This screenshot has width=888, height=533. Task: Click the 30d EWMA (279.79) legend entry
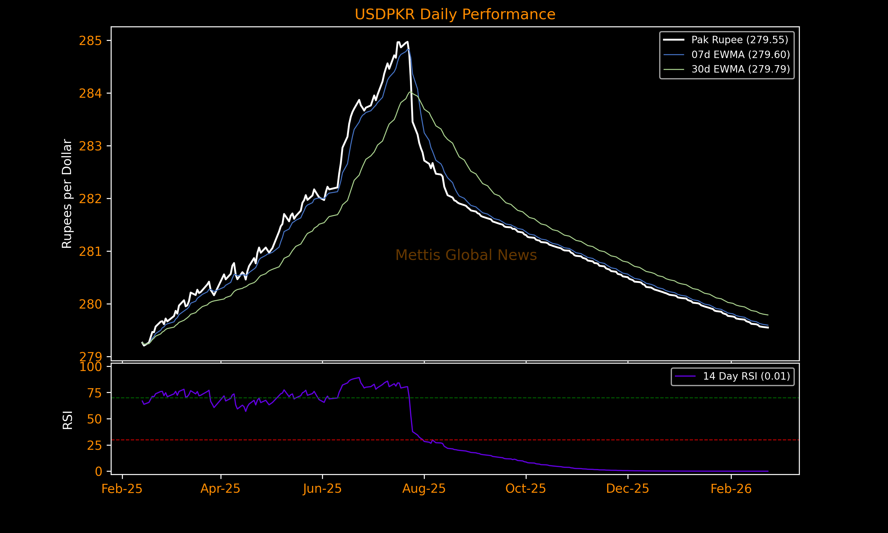tap(741, 69)
